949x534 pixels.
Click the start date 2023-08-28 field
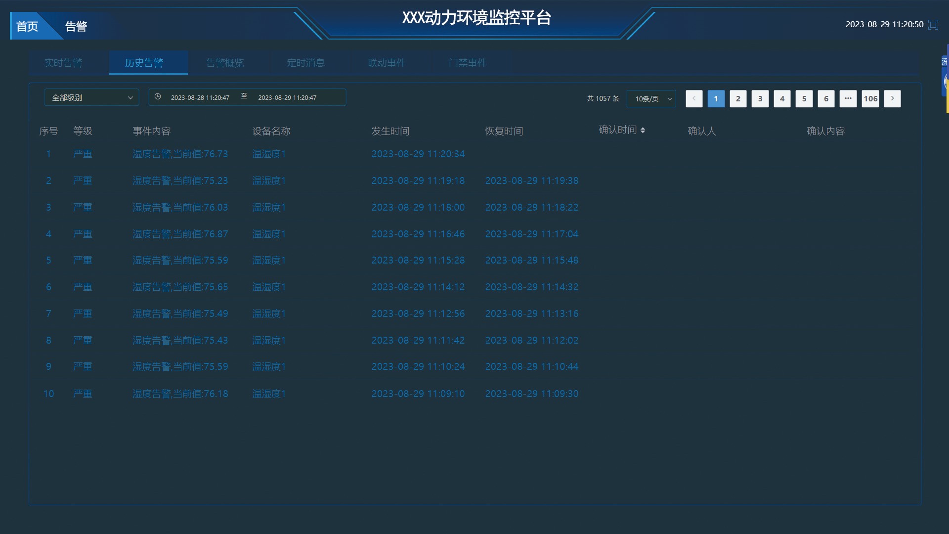coord(200,97)
